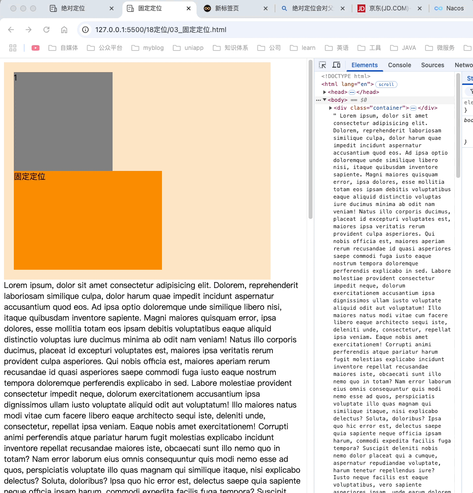Open the red video bookmark icon
The image size is (473, 493).
[x=36, y=48]
